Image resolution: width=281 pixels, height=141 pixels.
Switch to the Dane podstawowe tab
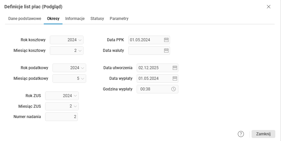coord(24,19)
